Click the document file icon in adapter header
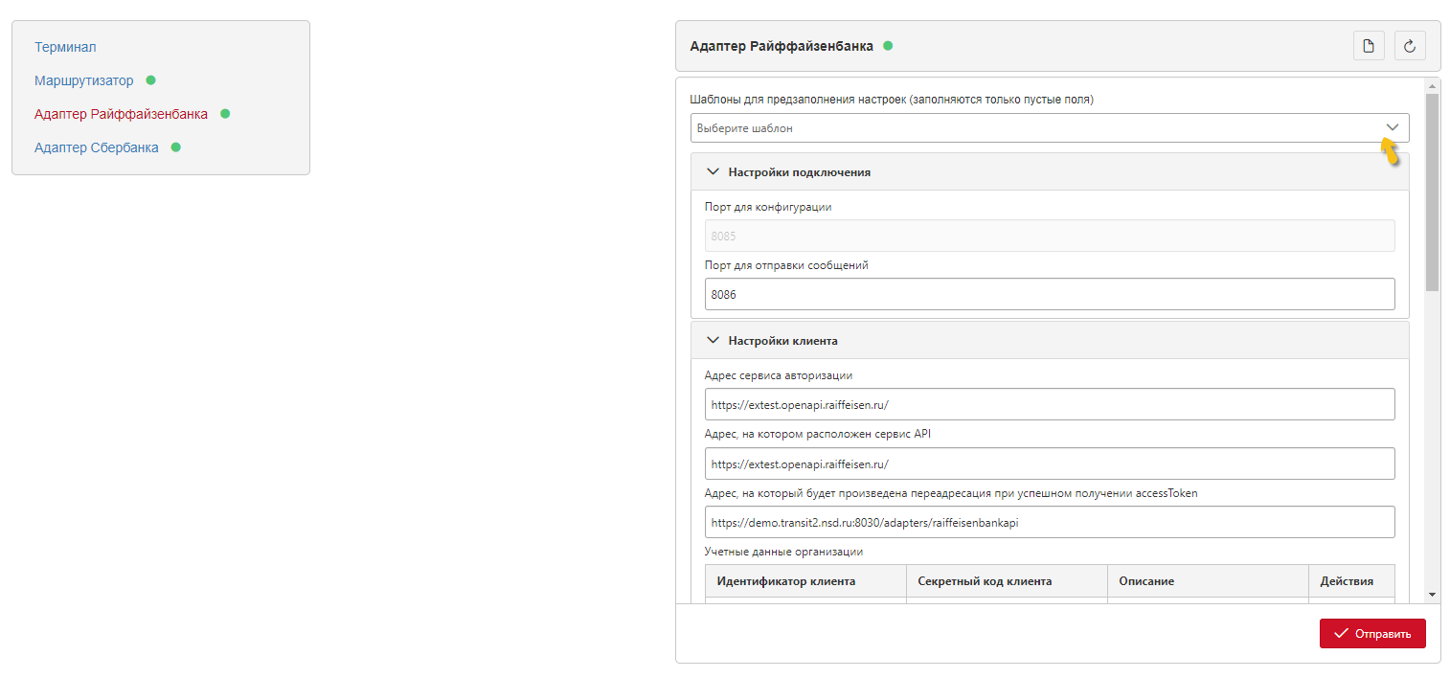This screenshot has width=1450, height=678. [x=1369, y=45]
